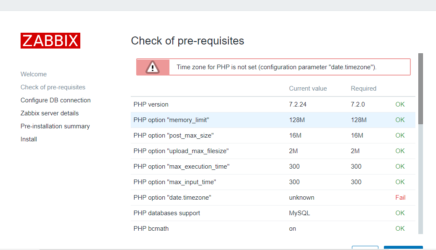
Task: Click the Current value column header
Action: [x=308, y=88]
